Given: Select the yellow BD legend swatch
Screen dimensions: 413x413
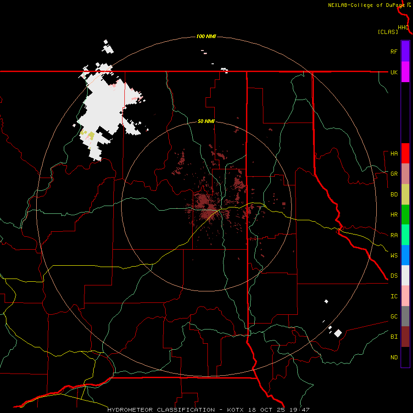Looking at the screenshot, I should coord(405,195).
